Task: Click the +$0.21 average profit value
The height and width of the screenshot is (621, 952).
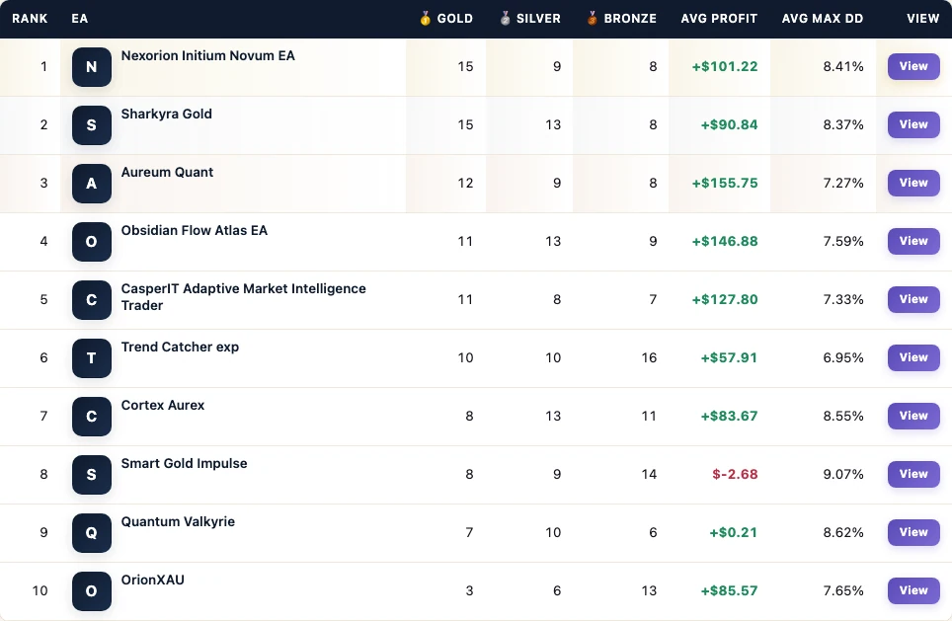Action: pos(734,533)
